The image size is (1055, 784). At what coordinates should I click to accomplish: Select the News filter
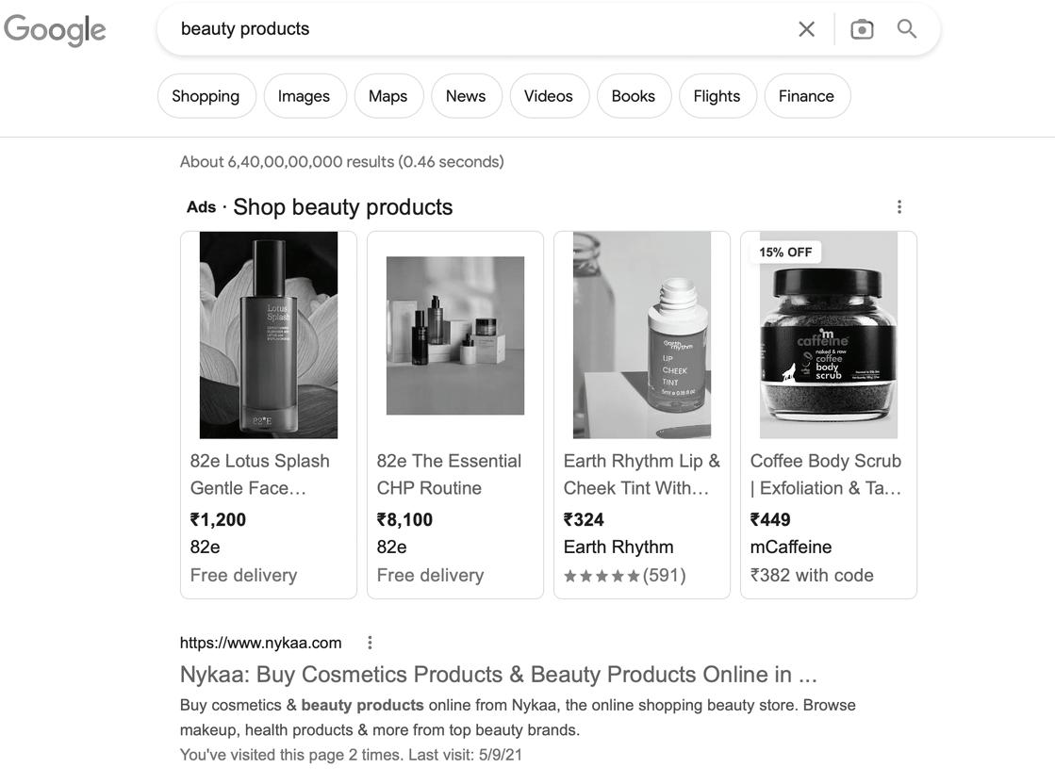tap(466, 96)
